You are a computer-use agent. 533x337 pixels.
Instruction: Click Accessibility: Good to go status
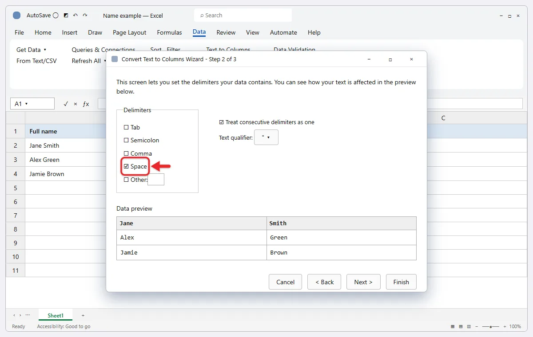tap(64, 326)
